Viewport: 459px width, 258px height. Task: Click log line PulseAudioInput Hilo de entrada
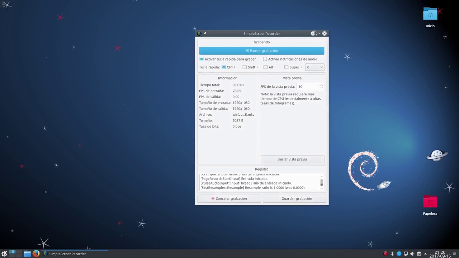(246, 183)
